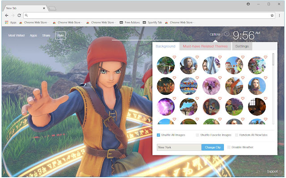Click the Share menu item

pyautogui.click(x=46, y=36)
